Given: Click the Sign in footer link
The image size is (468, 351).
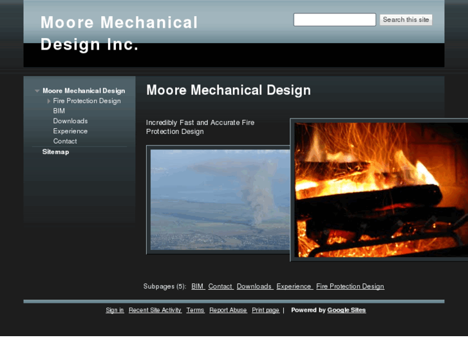Looking at the screenshot, I should [x=115, y=310].
